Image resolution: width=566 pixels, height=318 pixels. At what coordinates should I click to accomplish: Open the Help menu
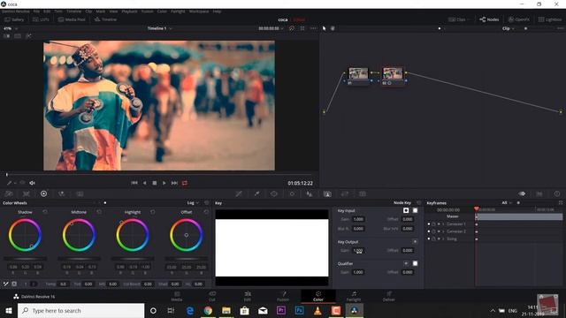[217, 11]
